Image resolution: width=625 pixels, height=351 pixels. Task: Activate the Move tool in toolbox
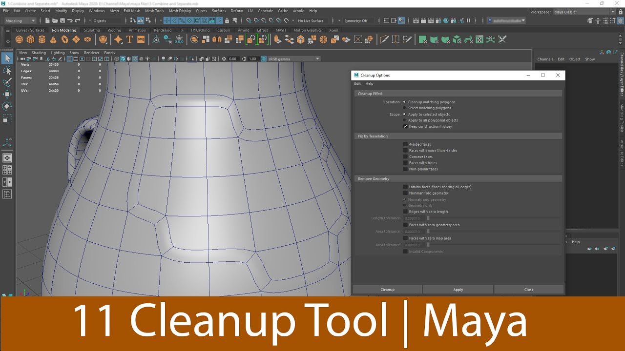point(7,94)
